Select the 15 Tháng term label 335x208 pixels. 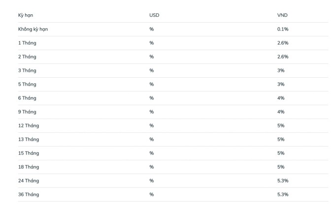pyautogui.click(x=29, y=153)
